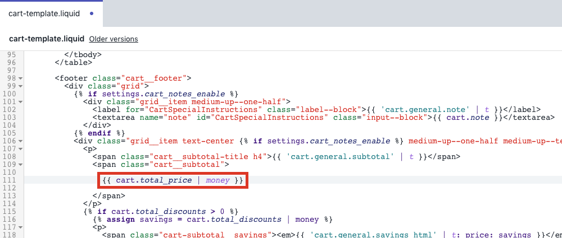Image resolution: width=562 pixels, height=238 pixels.
Task: Click the money filter on line 111
Action: [218, 180]
